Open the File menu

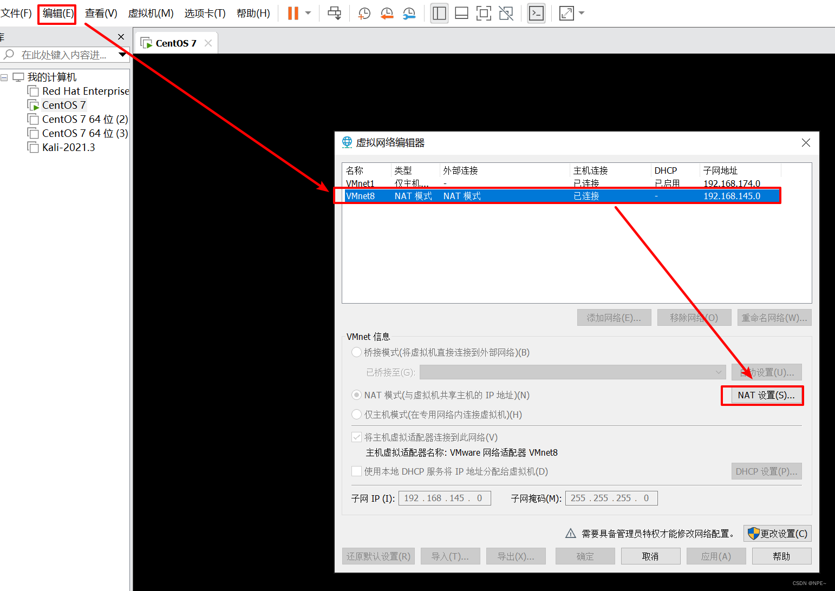coord(16,13)
